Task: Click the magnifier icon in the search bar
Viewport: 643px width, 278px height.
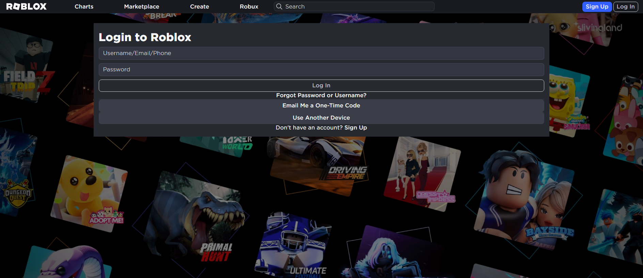Action: pos(279,6)
